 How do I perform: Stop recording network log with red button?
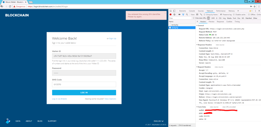click(x=170, y=15)
